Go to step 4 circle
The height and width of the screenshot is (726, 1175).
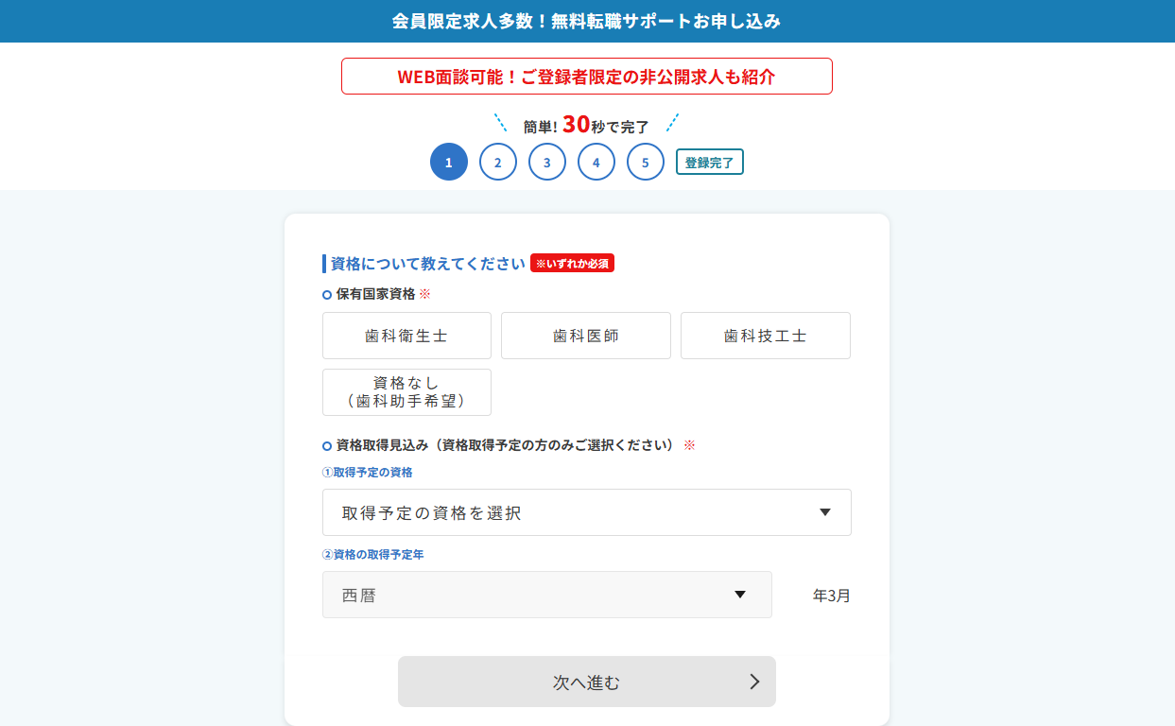pos(596,162)
